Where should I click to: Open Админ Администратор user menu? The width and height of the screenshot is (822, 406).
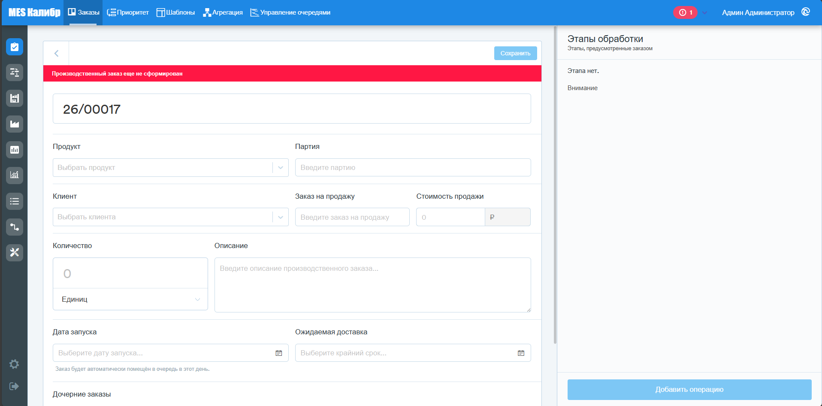[758, 12]
